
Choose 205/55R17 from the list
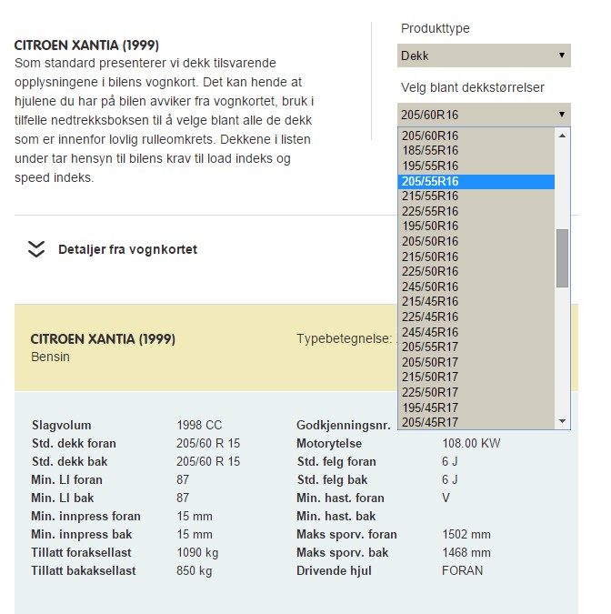[x=476, y=347]
